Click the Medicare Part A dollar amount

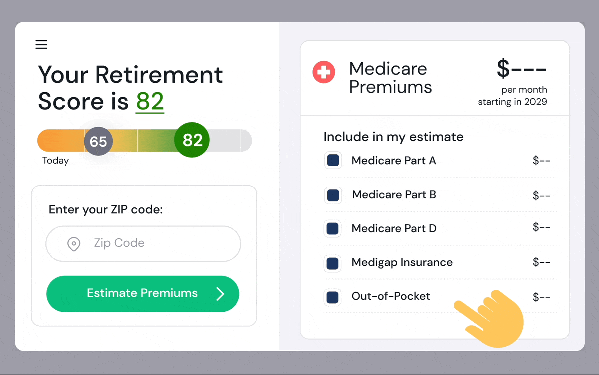coord(542,161)
